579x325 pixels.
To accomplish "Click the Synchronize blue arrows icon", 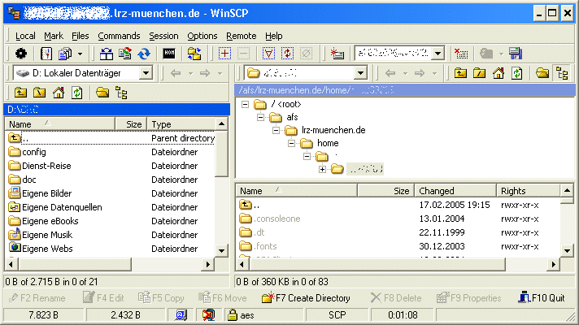I will click(x=144, y=54).
